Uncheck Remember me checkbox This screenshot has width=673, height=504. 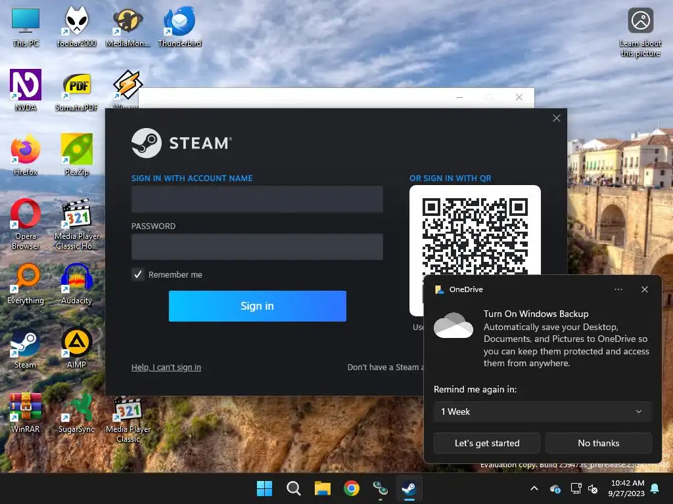138,275
